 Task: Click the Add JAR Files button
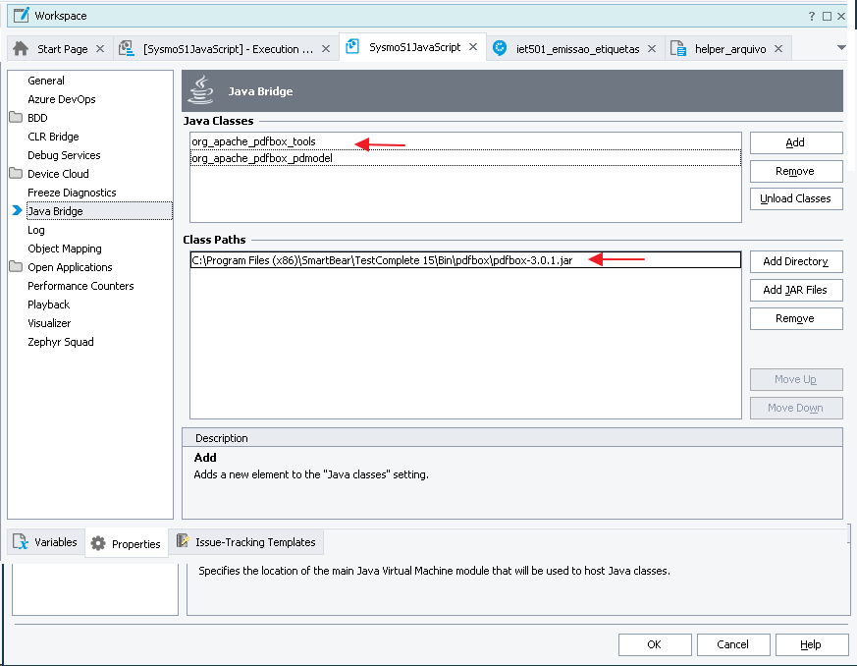(x=795, y=290)
